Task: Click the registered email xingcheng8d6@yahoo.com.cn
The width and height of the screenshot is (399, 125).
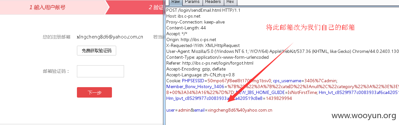Action: pyautogui.click(x=110, y=37)
